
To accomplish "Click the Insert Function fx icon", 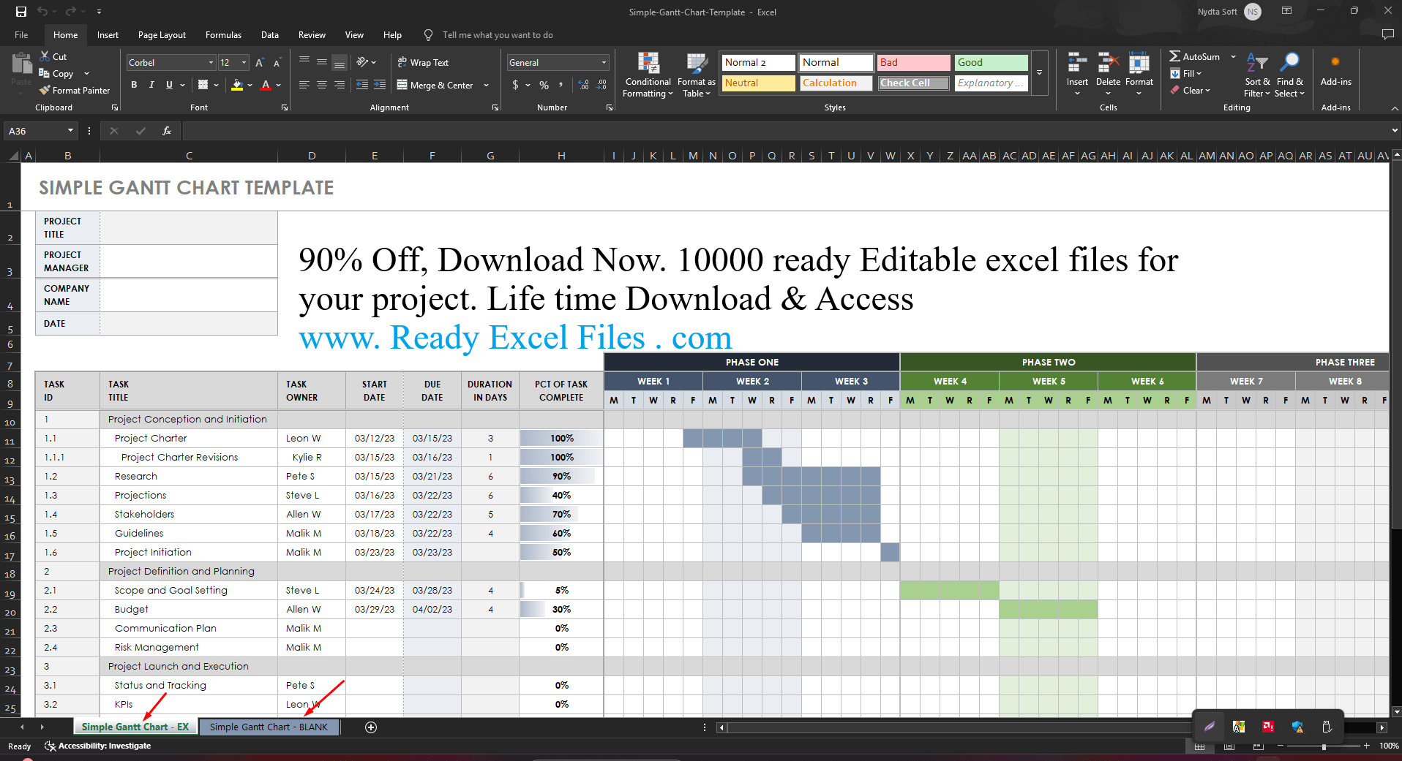I will click(167, 131).
